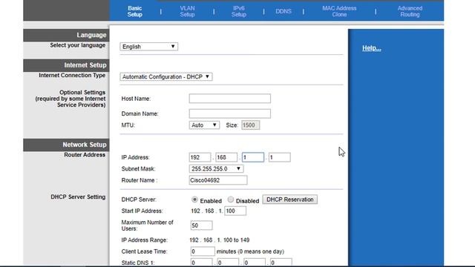This screenshot has width=475, height=267.
Task: Click the fourth IP Address octet field
Action: coord(280,157)
